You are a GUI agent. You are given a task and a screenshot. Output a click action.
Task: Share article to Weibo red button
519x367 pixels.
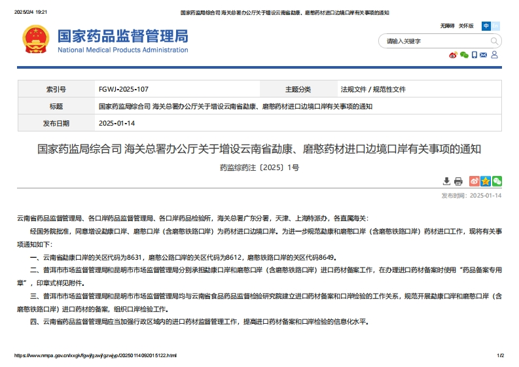pyautogui.click(x=474, y=181)
